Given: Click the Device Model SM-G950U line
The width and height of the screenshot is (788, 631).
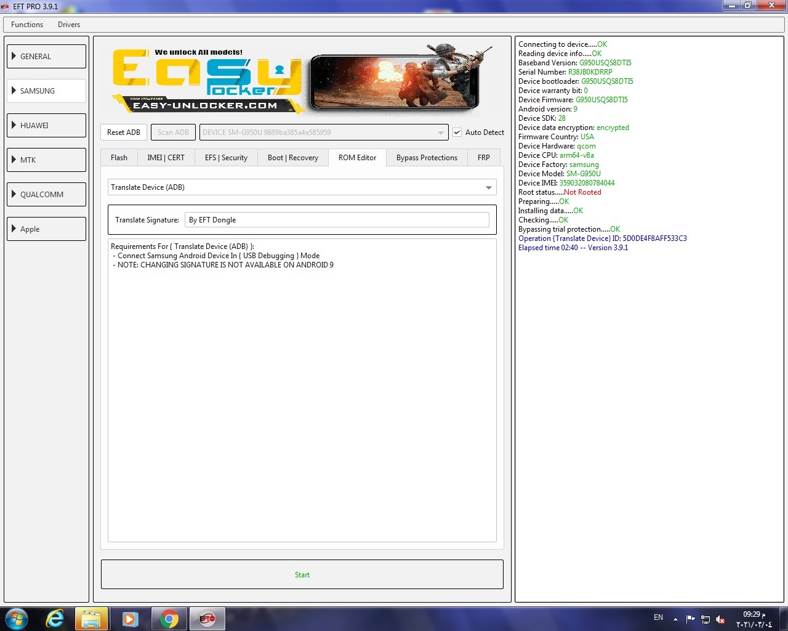Looking at the screenshot, I should (560, 174).
